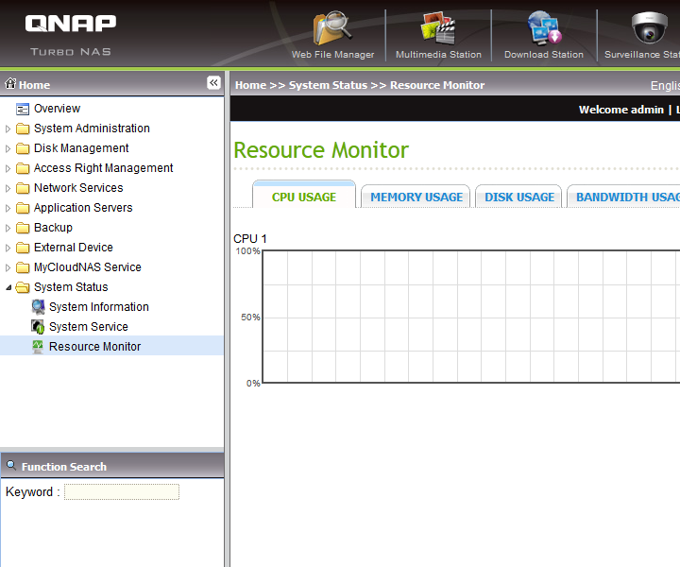
Task: Collapse the System Status folder
Action: pos(9,287)
